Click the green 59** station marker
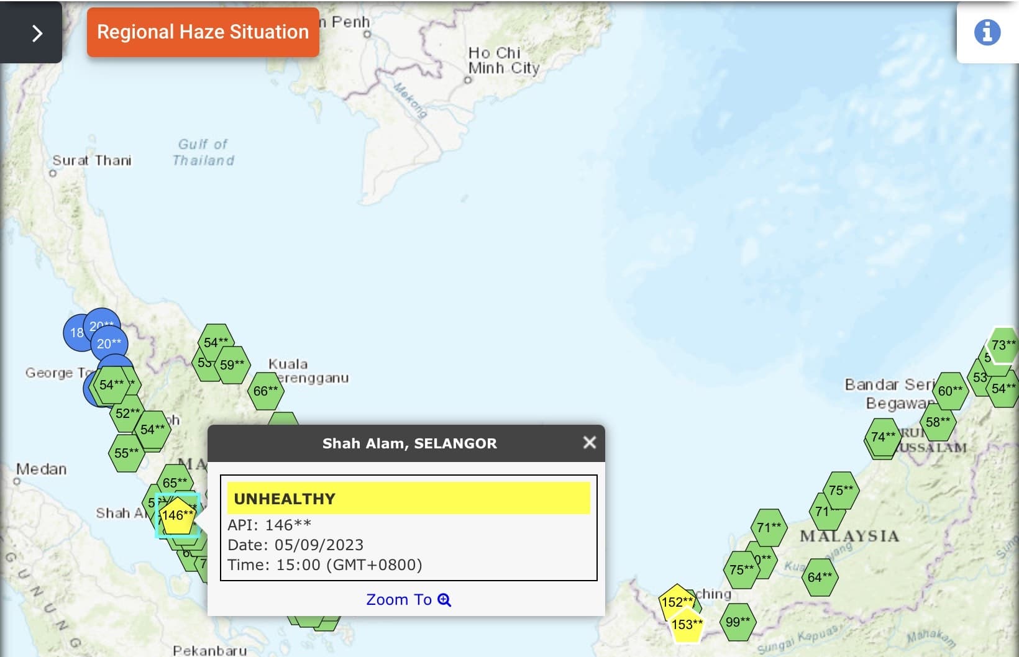1019x657 pixels. click(232, 365)
